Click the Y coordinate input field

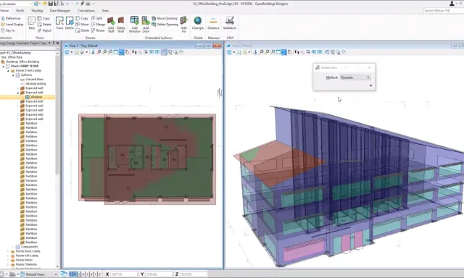[x=159, y=274]
